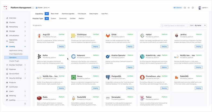
Task: Click the Redis operator logo
Action: tap(39, 98)
